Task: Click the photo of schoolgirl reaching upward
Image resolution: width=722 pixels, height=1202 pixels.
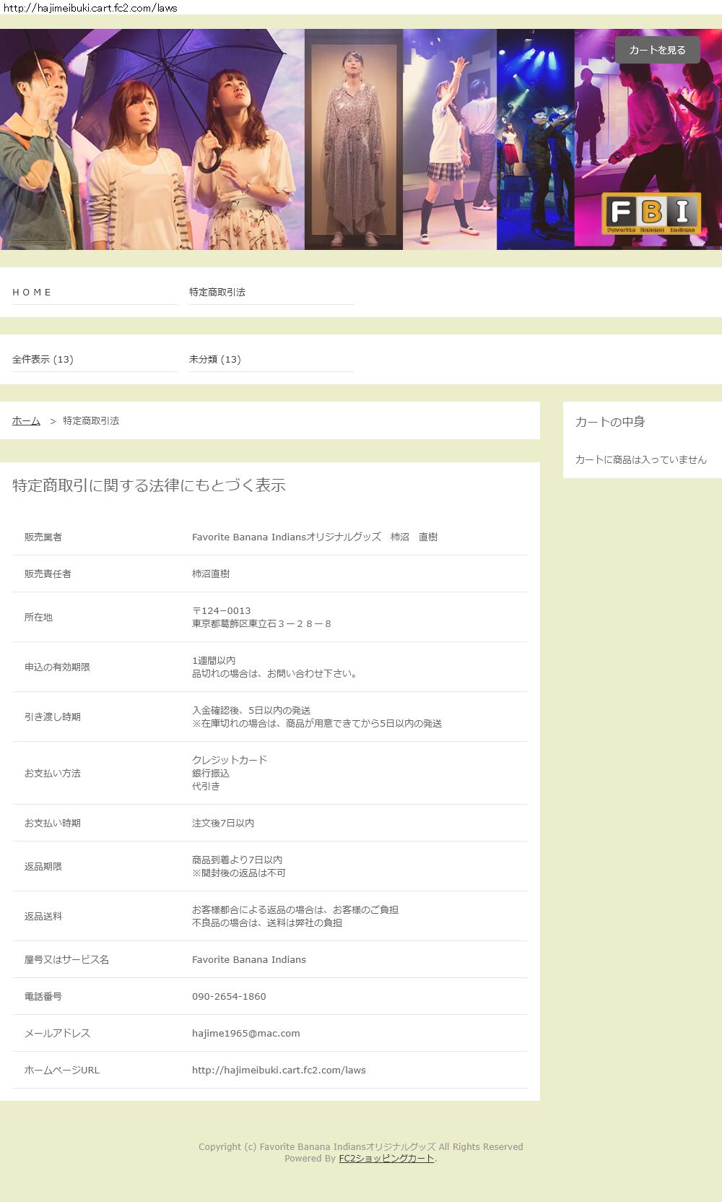Action: (449, 139)
